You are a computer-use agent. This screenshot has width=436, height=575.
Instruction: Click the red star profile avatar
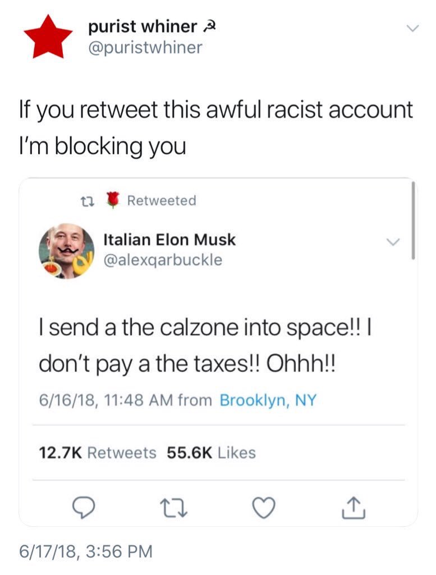coord(48,36)
